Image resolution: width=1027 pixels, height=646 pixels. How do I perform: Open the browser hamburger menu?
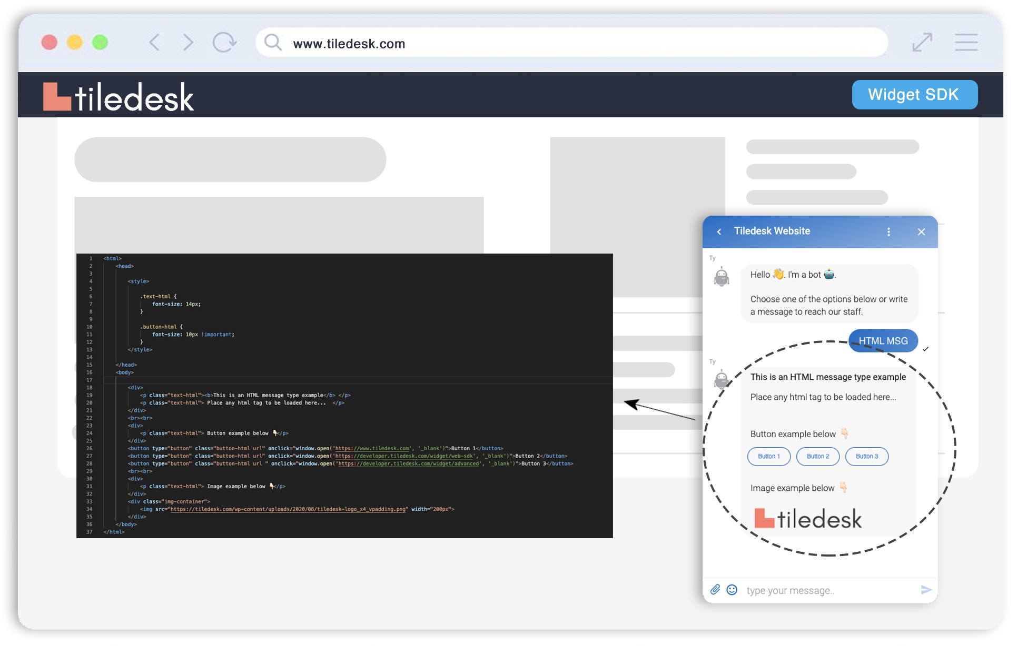tap(966, 42)
